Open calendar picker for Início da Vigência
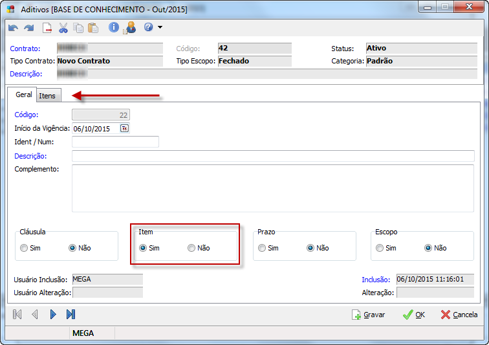Image resolution: width=489 pixels, height=345 pixels. [x=124, y=128]
